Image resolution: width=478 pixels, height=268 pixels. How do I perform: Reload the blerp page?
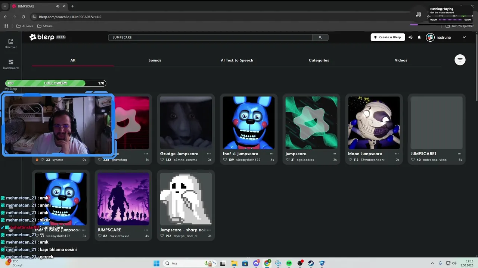click(23, 17)
